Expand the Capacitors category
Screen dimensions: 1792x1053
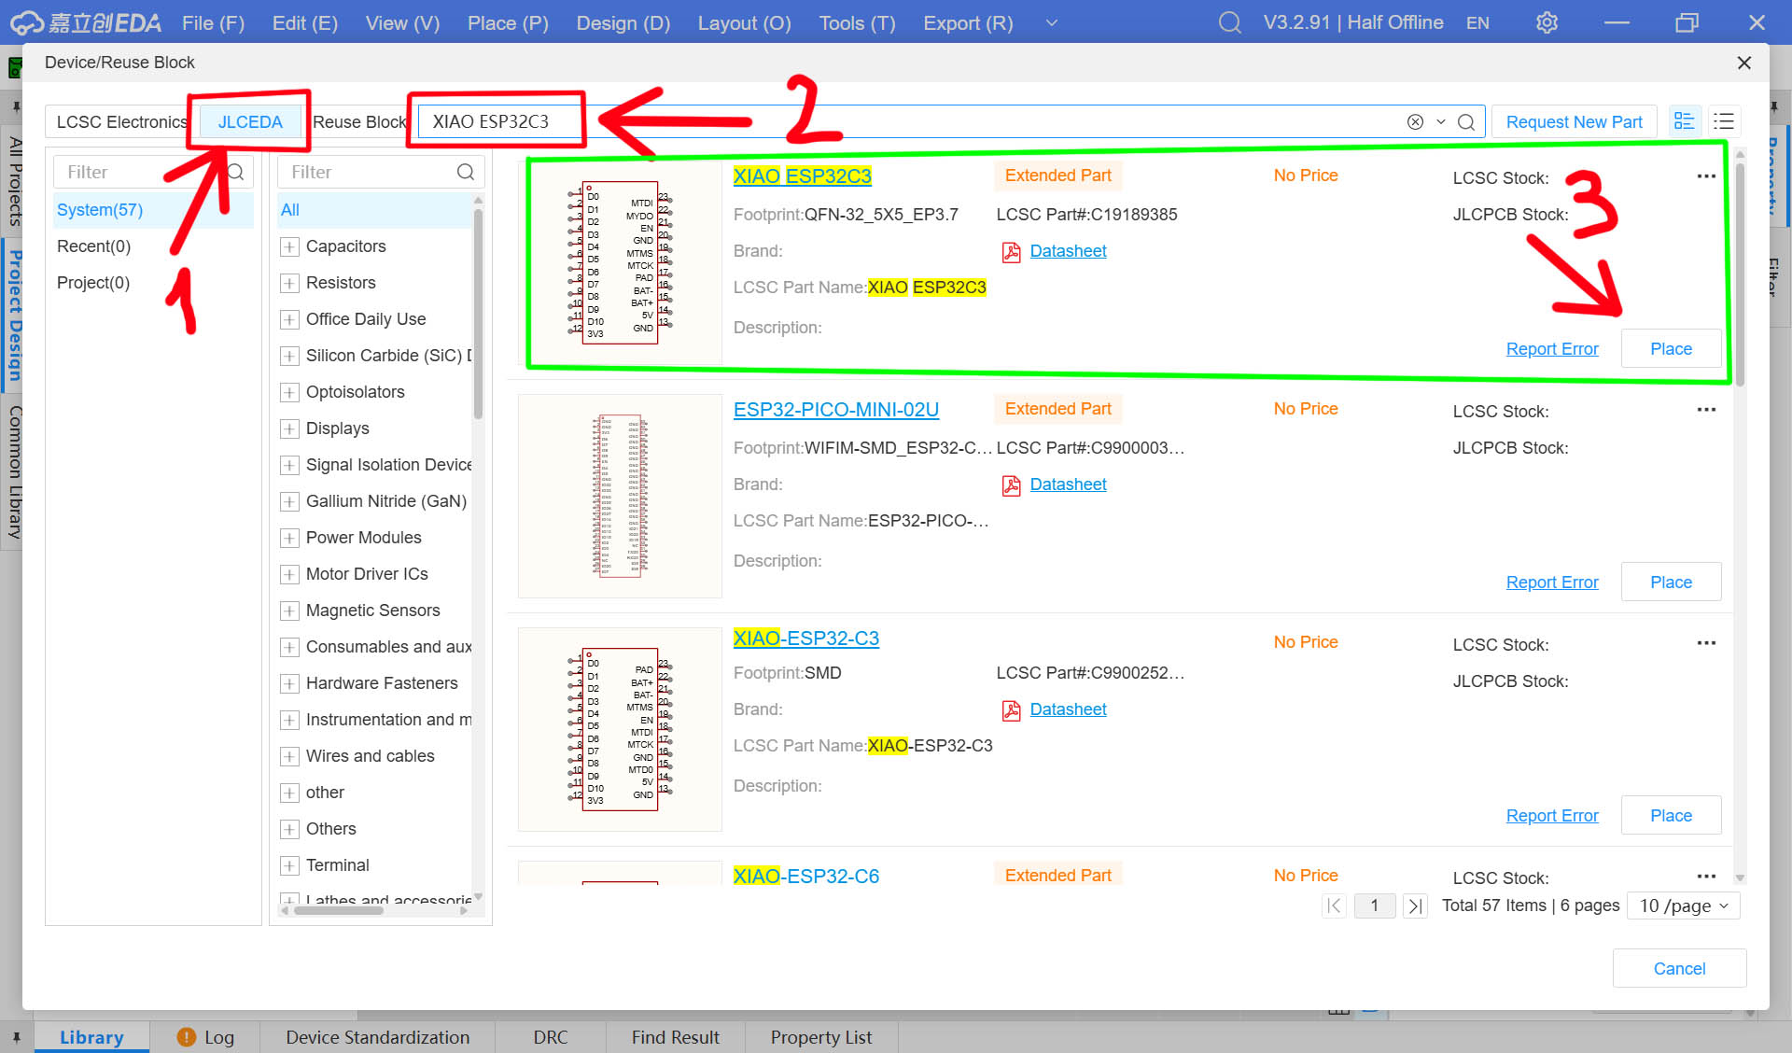[289, 246]
